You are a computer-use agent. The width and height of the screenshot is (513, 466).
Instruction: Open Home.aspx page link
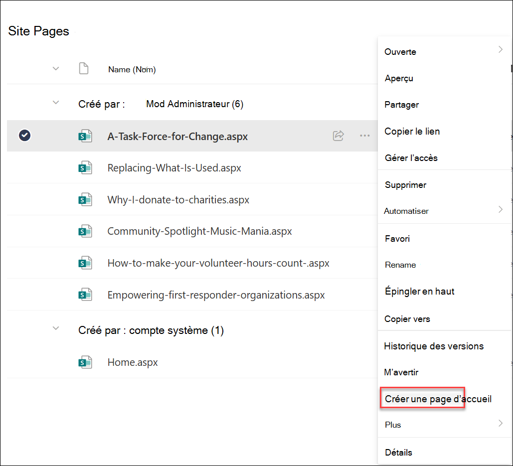(x=133, y=362)
